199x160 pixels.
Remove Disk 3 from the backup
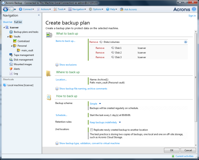click(100, 57)
